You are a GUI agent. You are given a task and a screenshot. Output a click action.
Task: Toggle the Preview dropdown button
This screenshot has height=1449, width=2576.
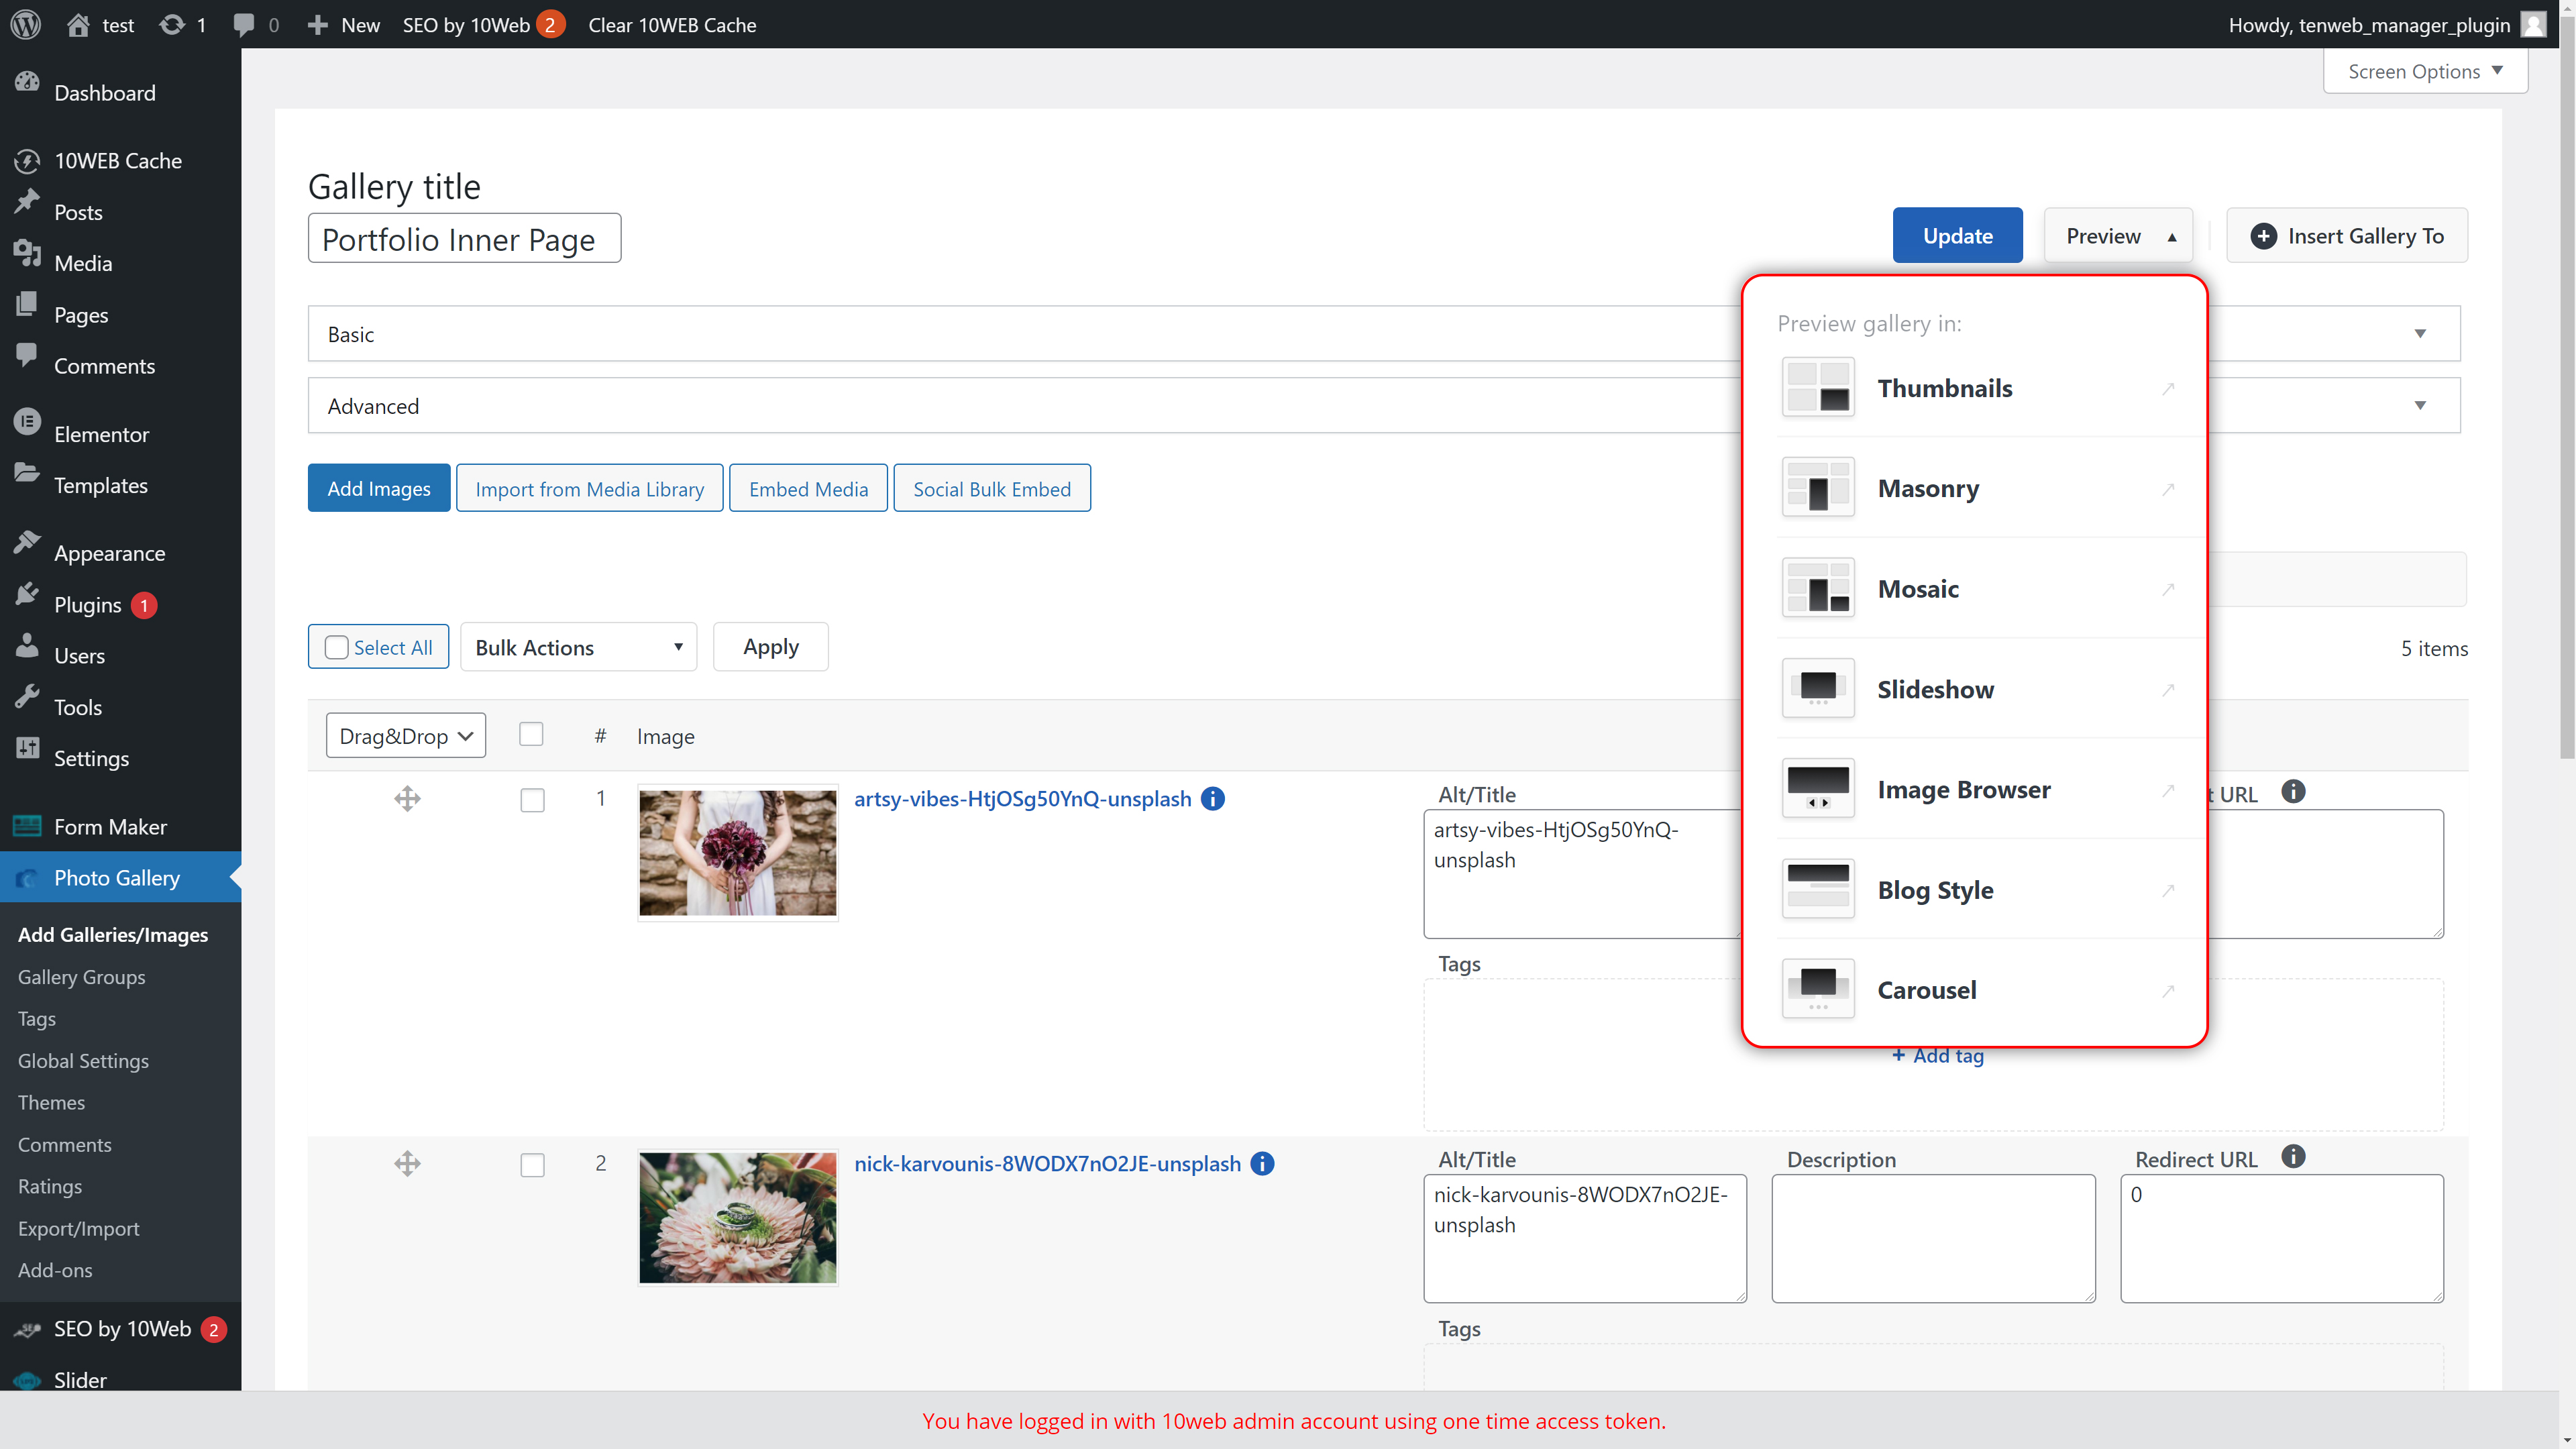click(2118, 235)
